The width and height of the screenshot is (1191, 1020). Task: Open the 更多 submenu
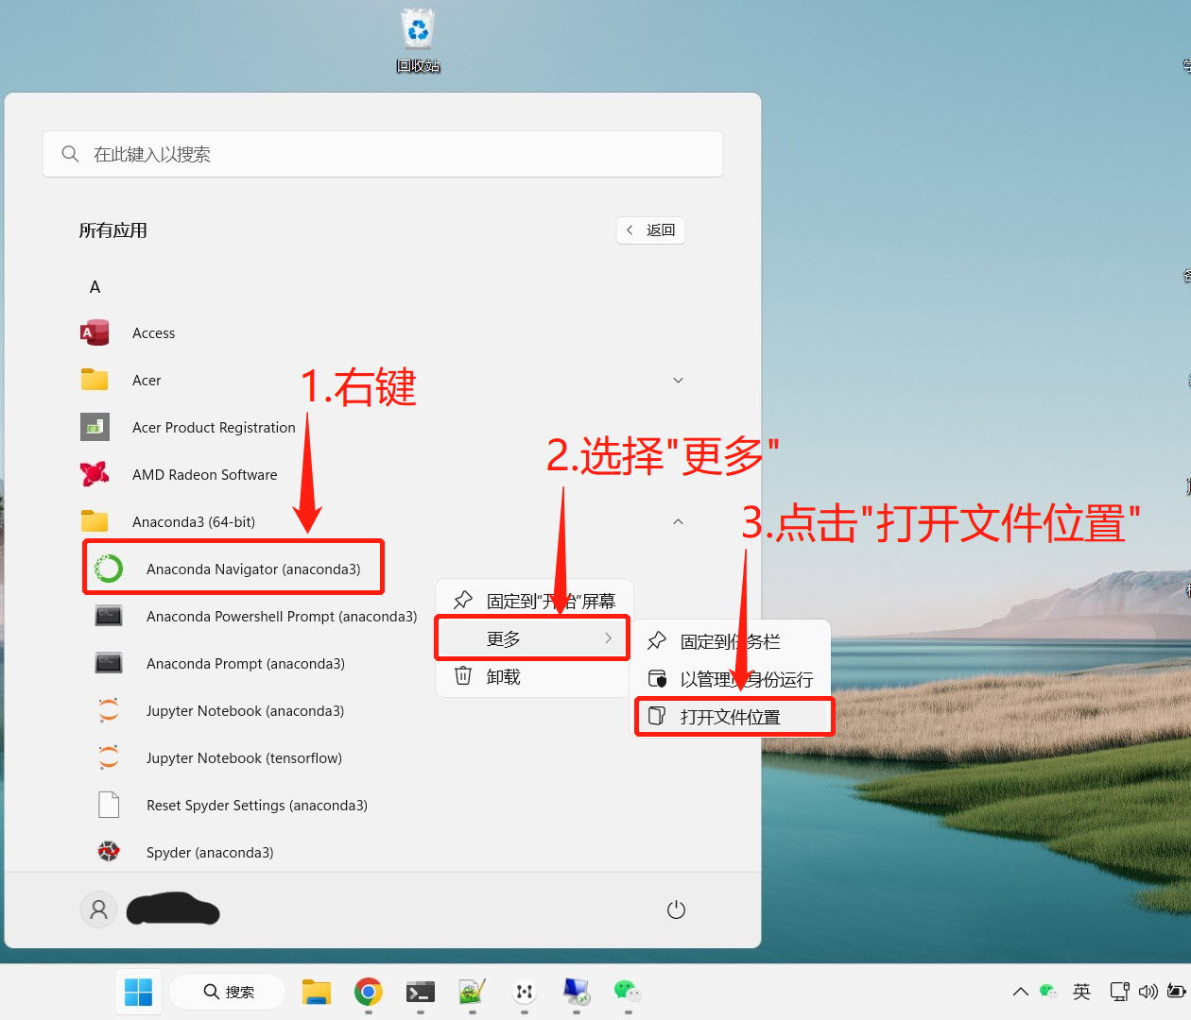tap(532, 638)
